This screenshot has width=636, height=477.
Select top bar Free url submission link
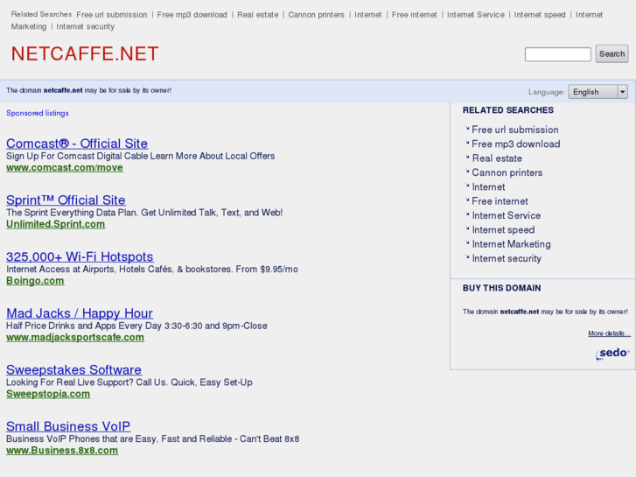(112, 15)
